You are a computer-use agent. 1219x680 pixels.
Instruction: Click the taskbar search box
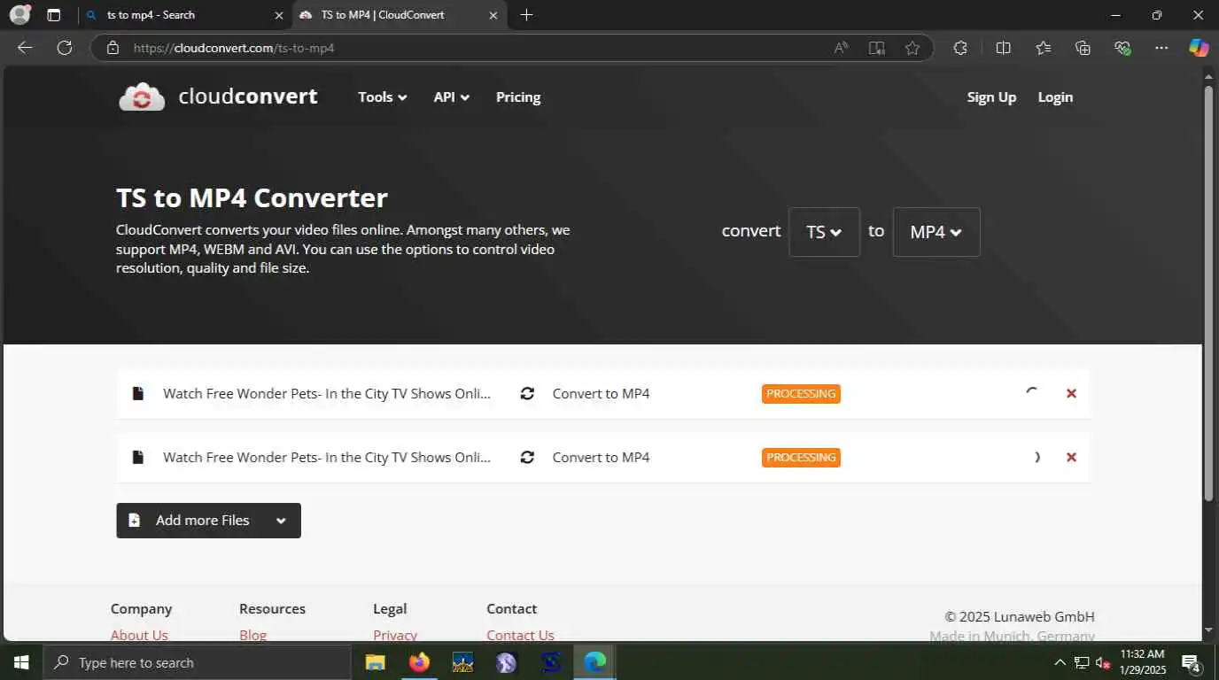(x=197, y=662)
